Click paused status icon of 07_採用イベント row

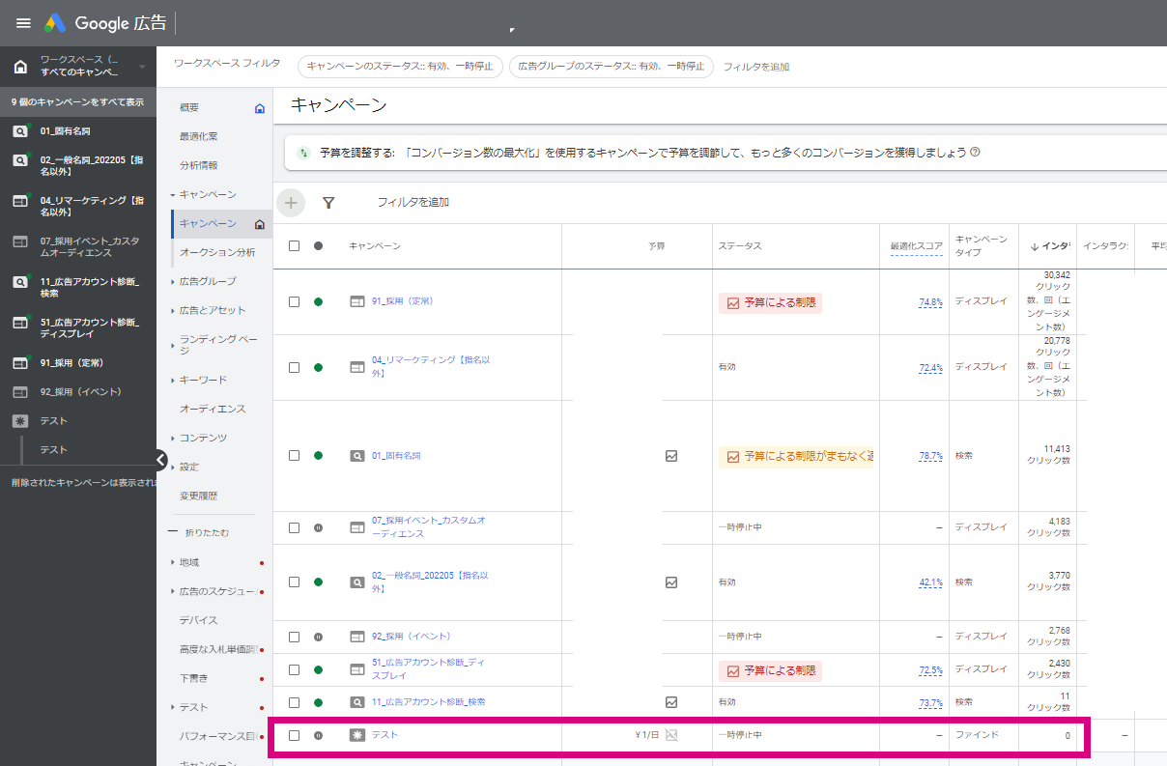tap(318, 527)
